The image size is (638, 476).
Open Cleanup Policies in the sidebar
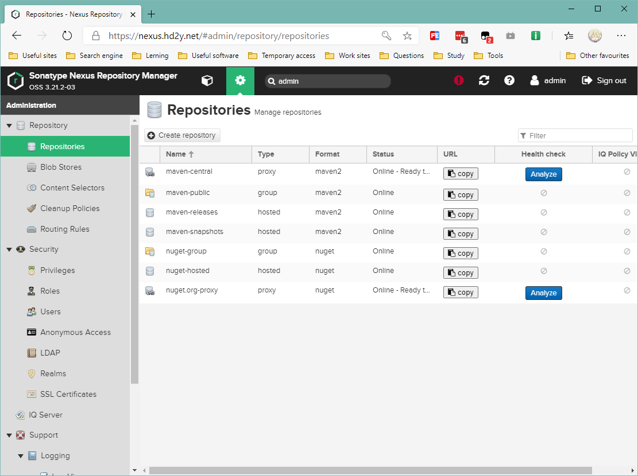pos(65,208)
